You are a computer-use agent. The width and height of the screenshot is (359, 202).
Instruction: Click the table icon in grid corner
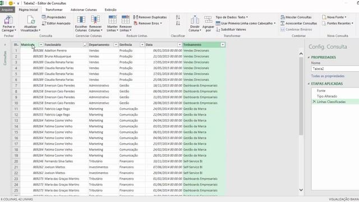(16, 45)
